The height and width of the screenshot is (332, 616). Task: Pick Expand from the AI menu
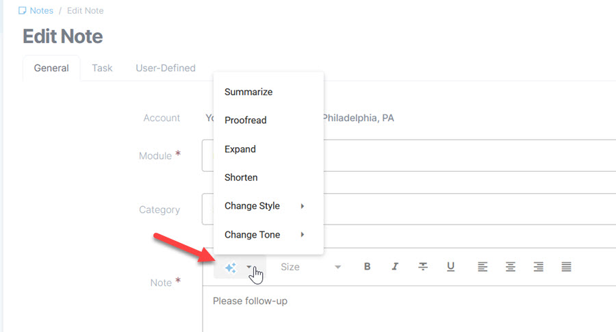240,149
